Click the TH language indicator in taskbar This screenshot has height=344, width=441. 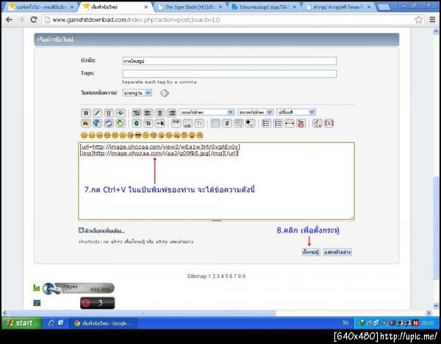(345, 323)
